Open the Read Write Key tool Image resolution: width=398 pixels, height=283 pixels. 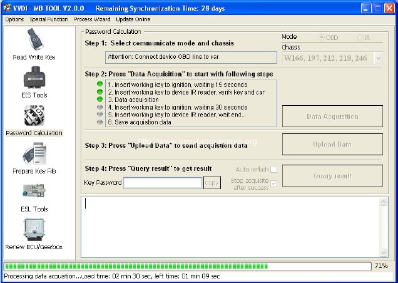click(x=34, y=42)
